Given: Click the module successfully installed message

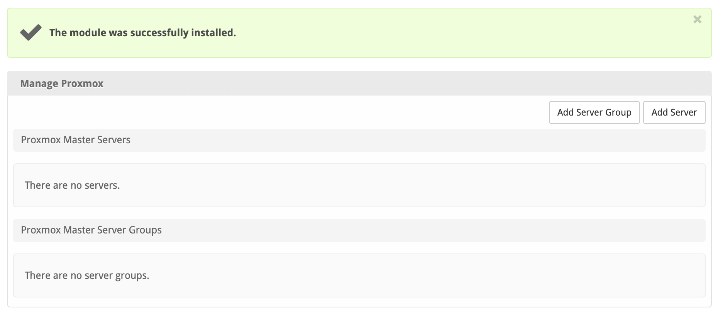Looking at the screenshot, I should [142, 33].
